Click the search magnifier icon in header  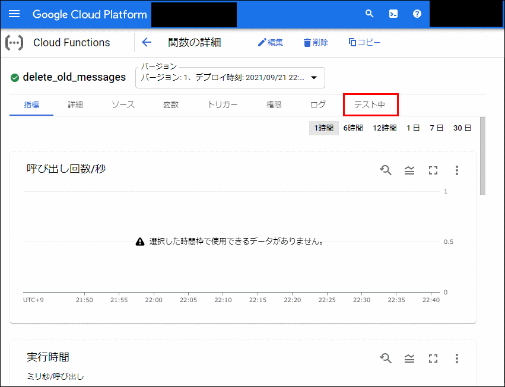[x=370, y=14]
